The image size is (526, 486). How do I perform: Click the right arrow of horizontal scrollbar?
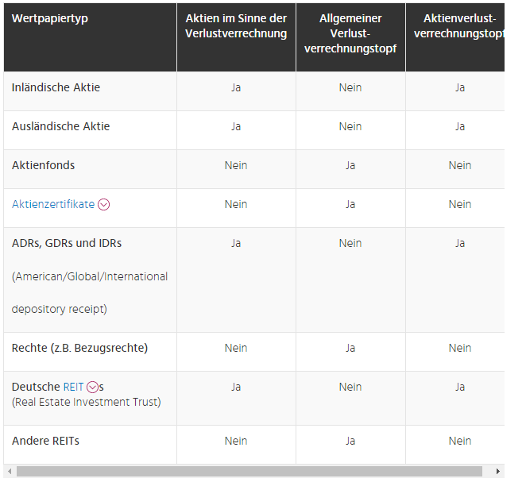498,471
